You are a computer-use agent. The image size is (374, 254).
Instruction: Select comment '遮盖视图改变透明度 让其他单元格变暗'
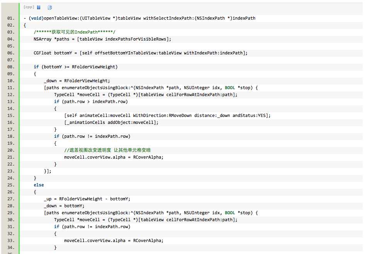(x=107, y=150)
